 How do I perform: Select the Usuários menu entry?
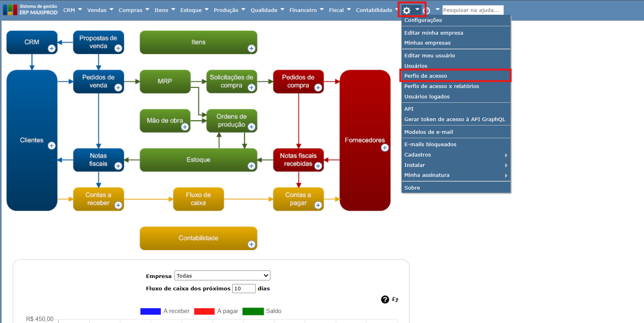click(x=456, y=66)
